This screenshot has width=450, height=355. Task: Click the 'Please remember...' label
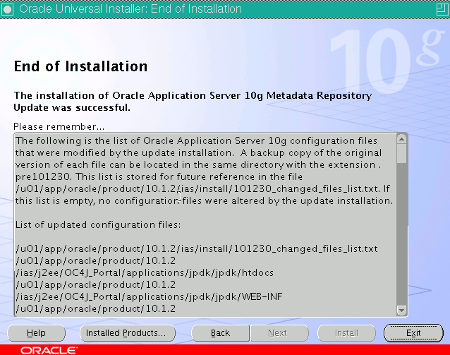click(59, 126)
